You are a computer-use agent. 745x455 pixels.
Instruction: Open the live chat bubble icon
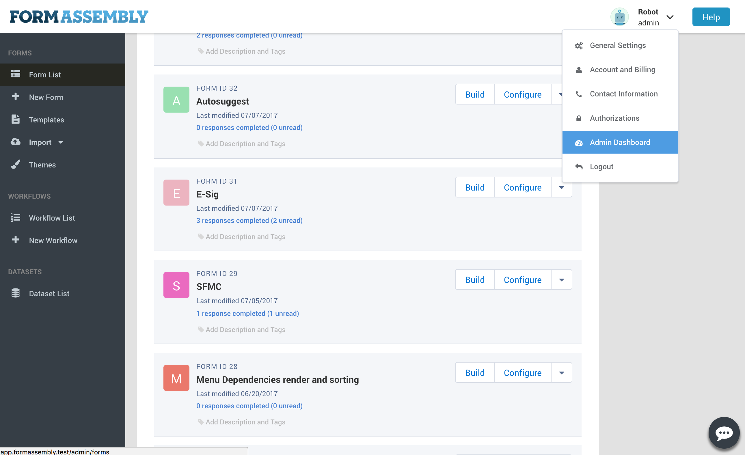[x=724, y=433]
